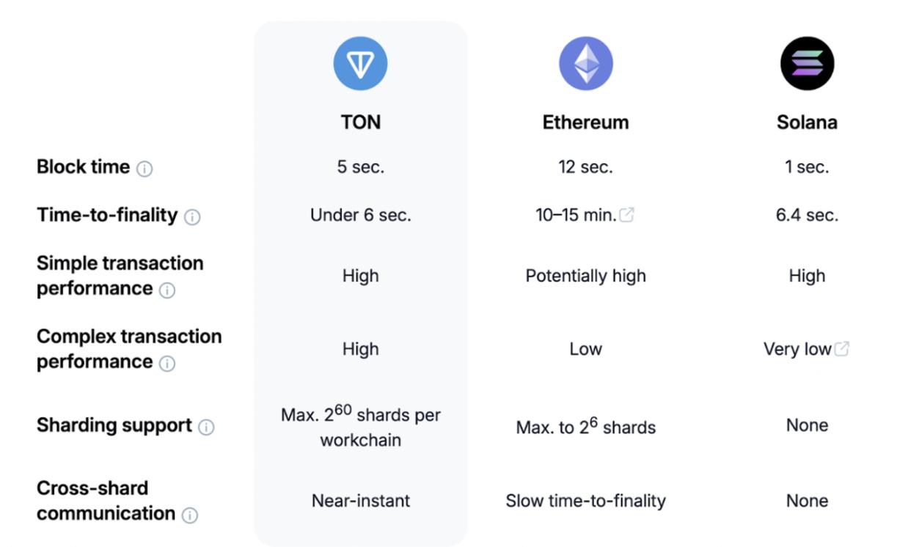908x547 pixels.
Task: Click the Block time row label
Action: (x=83, y=167)
